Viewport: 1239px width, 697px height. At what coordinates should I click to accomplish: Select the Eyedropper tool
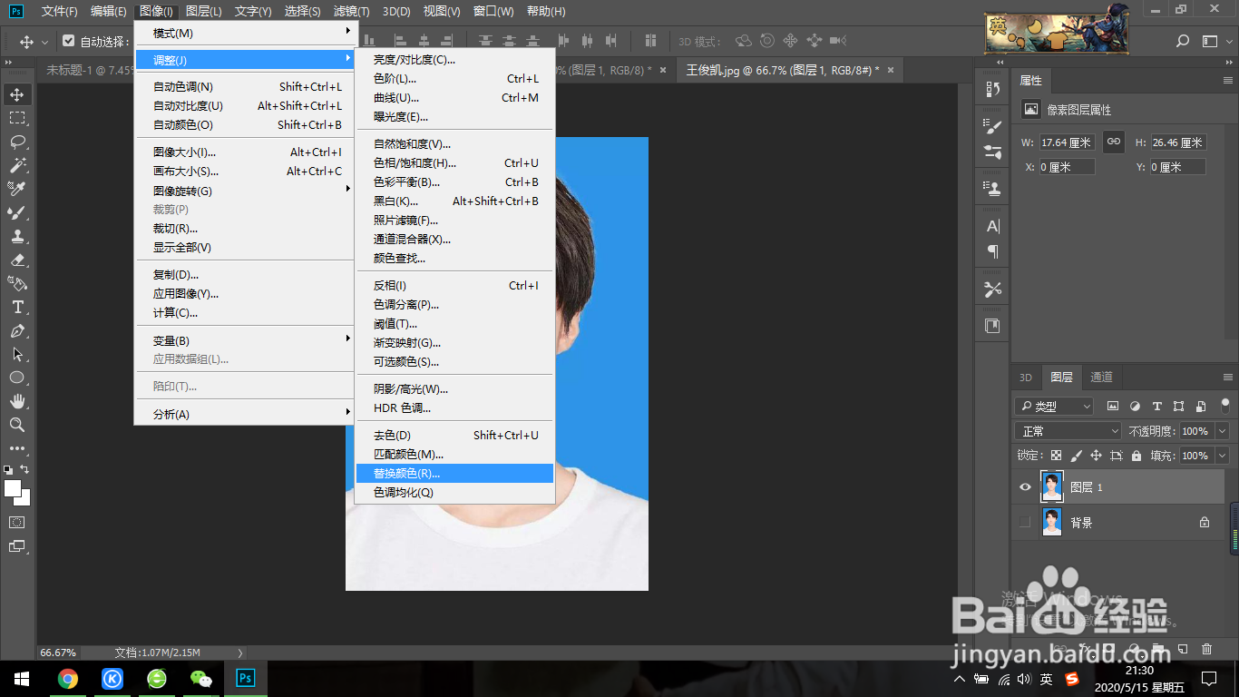17,189
